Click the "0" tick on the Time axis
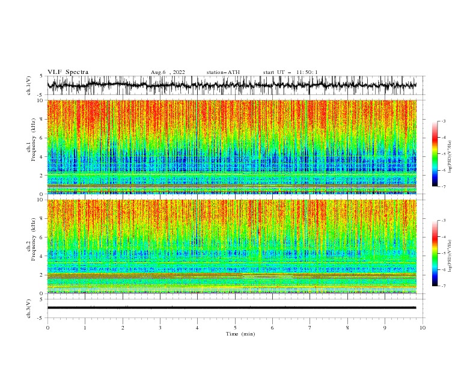The height and width of the screenshot is (368, 476). click(47, 328)
